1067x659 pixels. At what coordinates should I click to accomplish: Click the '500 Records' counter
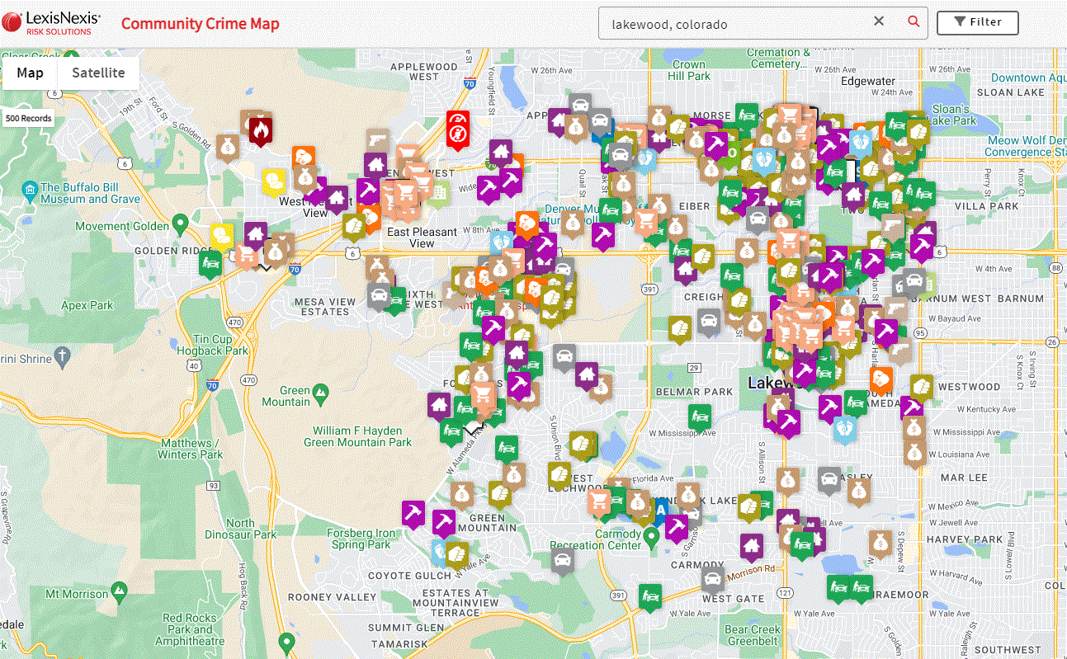click(x=28, y=118)
